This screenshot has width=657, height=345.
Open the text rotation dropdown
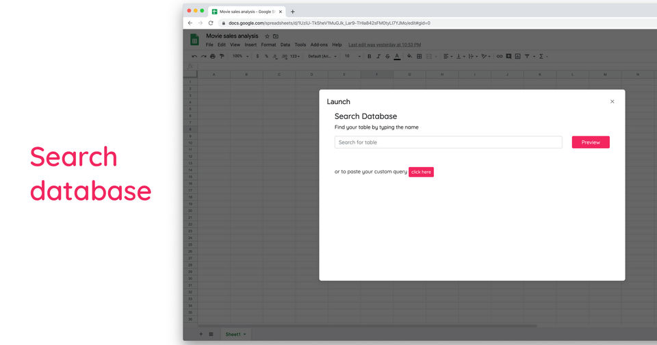486,56
